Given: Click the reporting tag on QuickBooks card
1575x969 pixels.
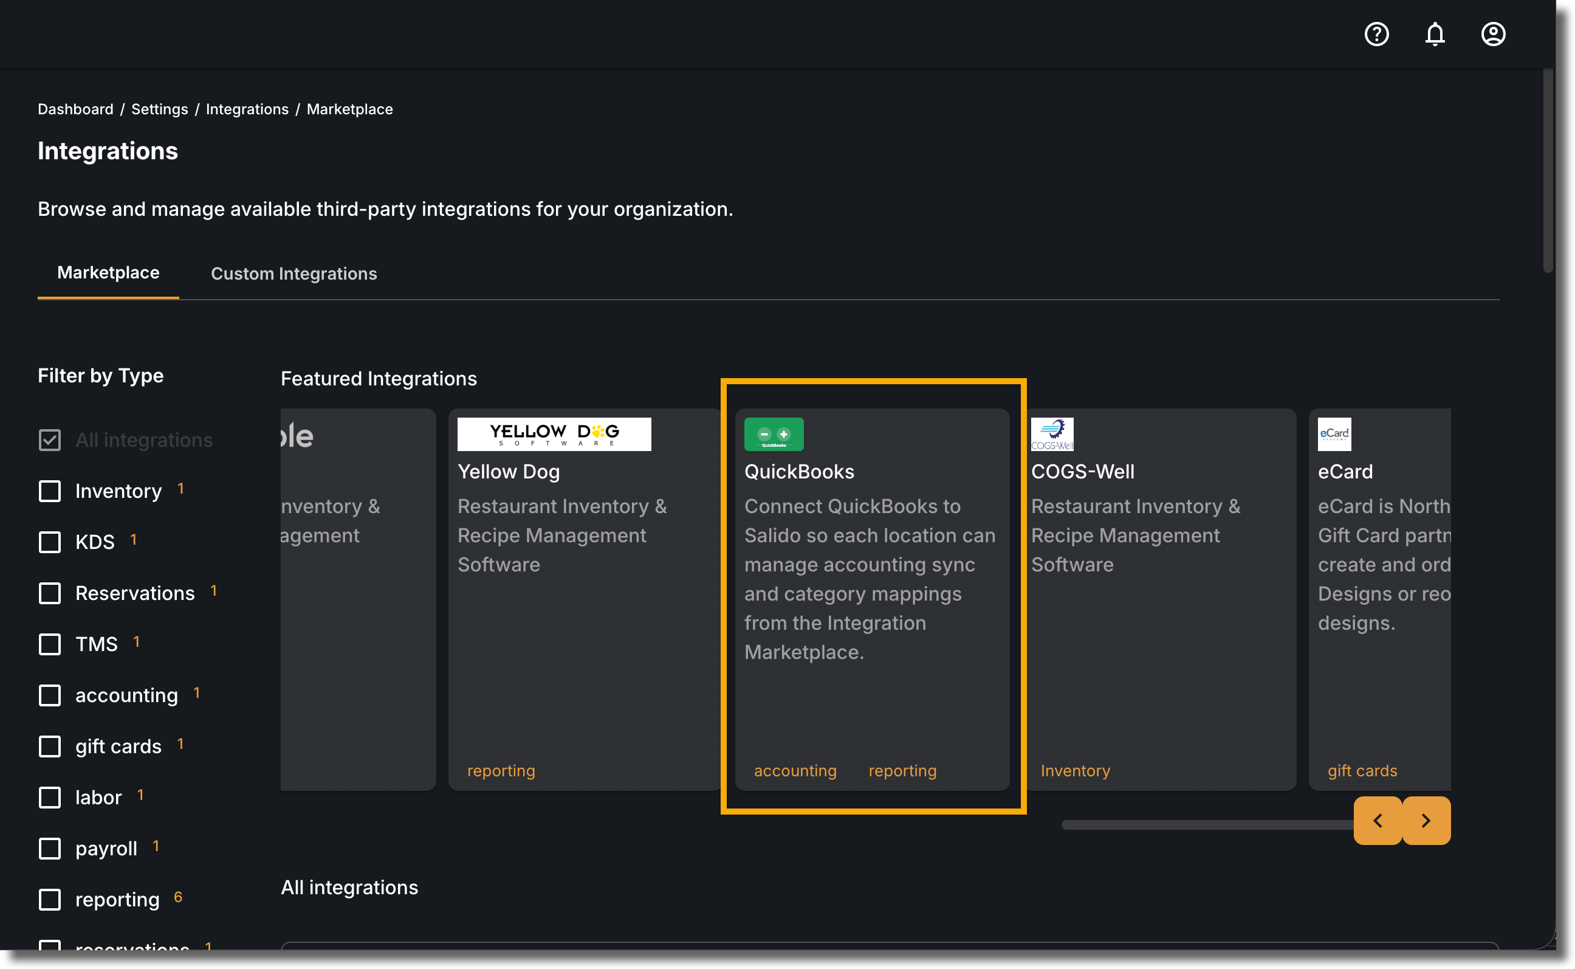Looking at the screenshot, I should pyautogui.click(x=902, y=770).
